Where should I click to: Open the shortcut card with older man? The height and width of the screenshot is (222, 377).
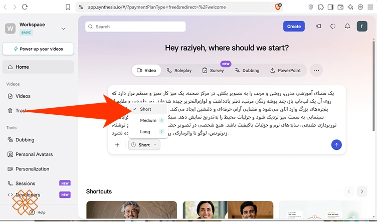tap(132, 210)
